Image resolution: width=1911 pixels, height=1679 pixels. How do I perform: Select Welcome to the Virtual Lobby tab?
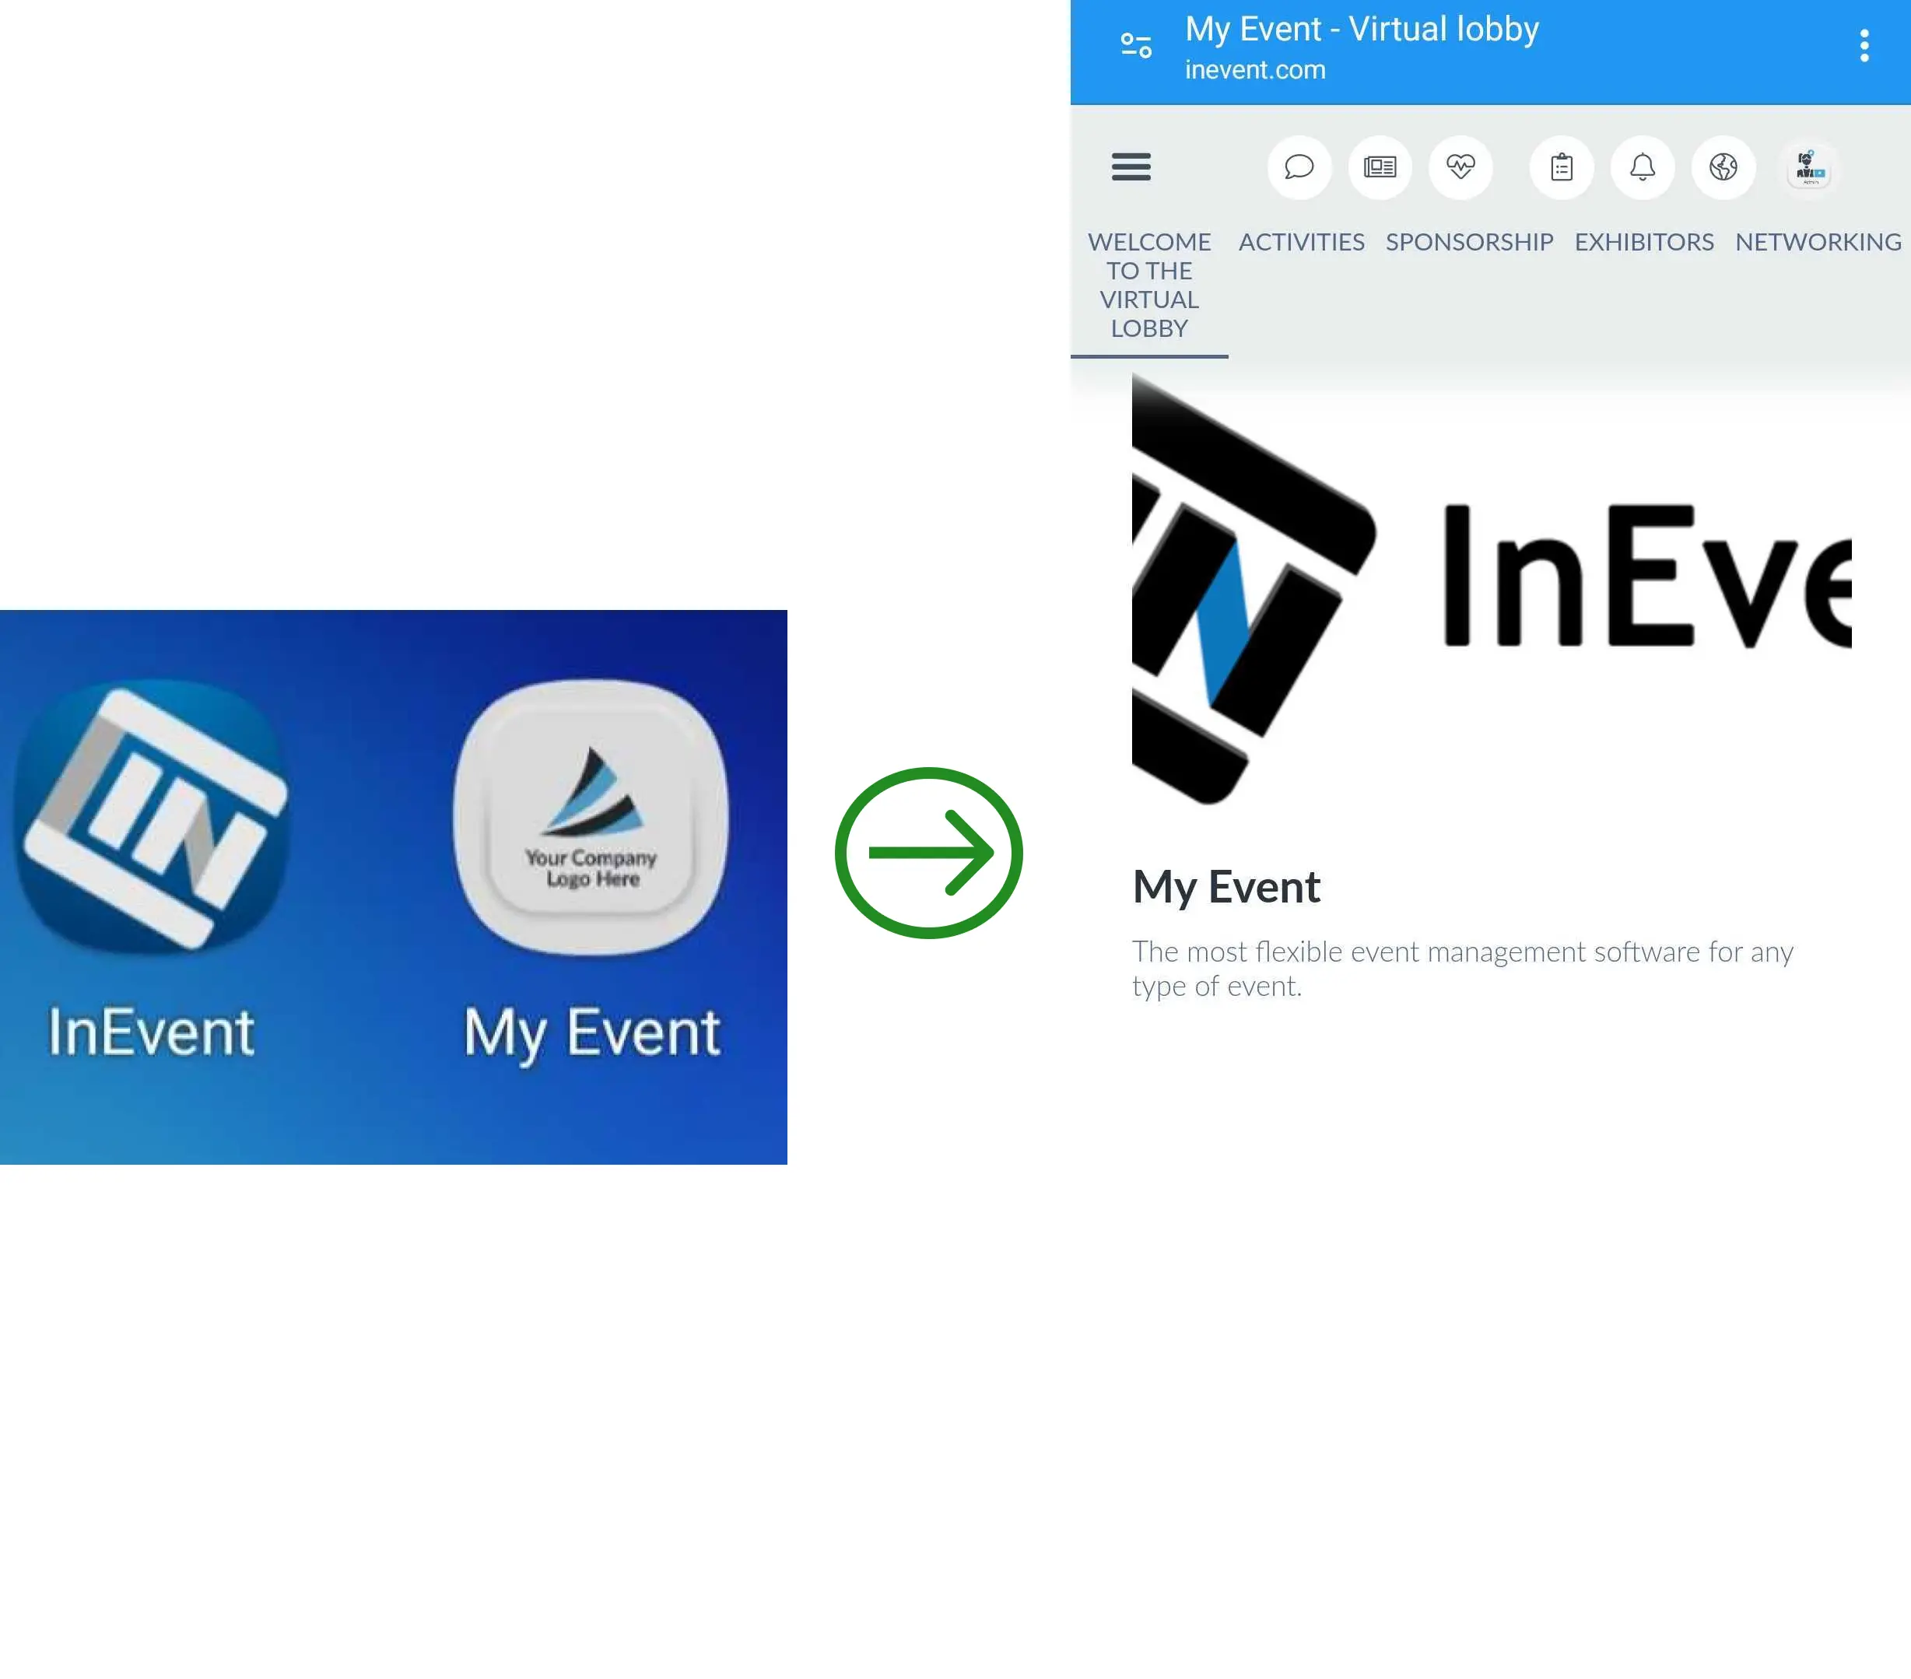pyautogui.click(x=1149, y=285)
